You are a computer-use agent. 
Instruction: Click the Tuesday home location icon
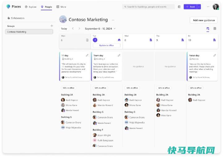[119, 40]
